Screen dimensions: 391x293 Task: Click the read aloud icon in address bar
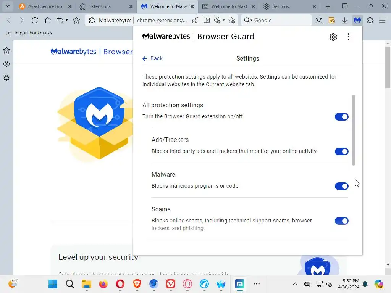(x=195, y=20)
